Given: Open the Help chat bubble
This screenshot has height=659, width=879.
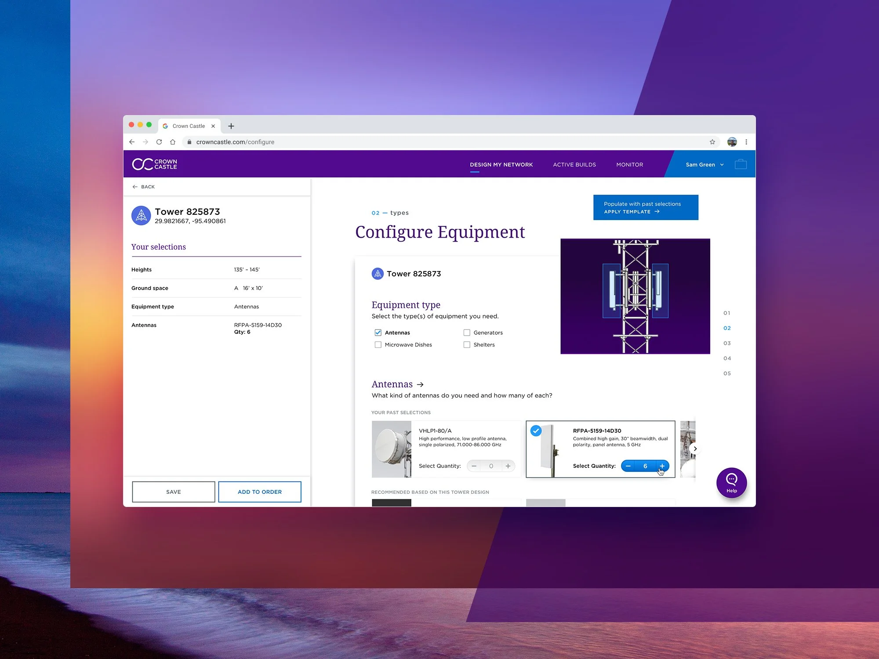Looking at the screenshot, I should (731, 482).
